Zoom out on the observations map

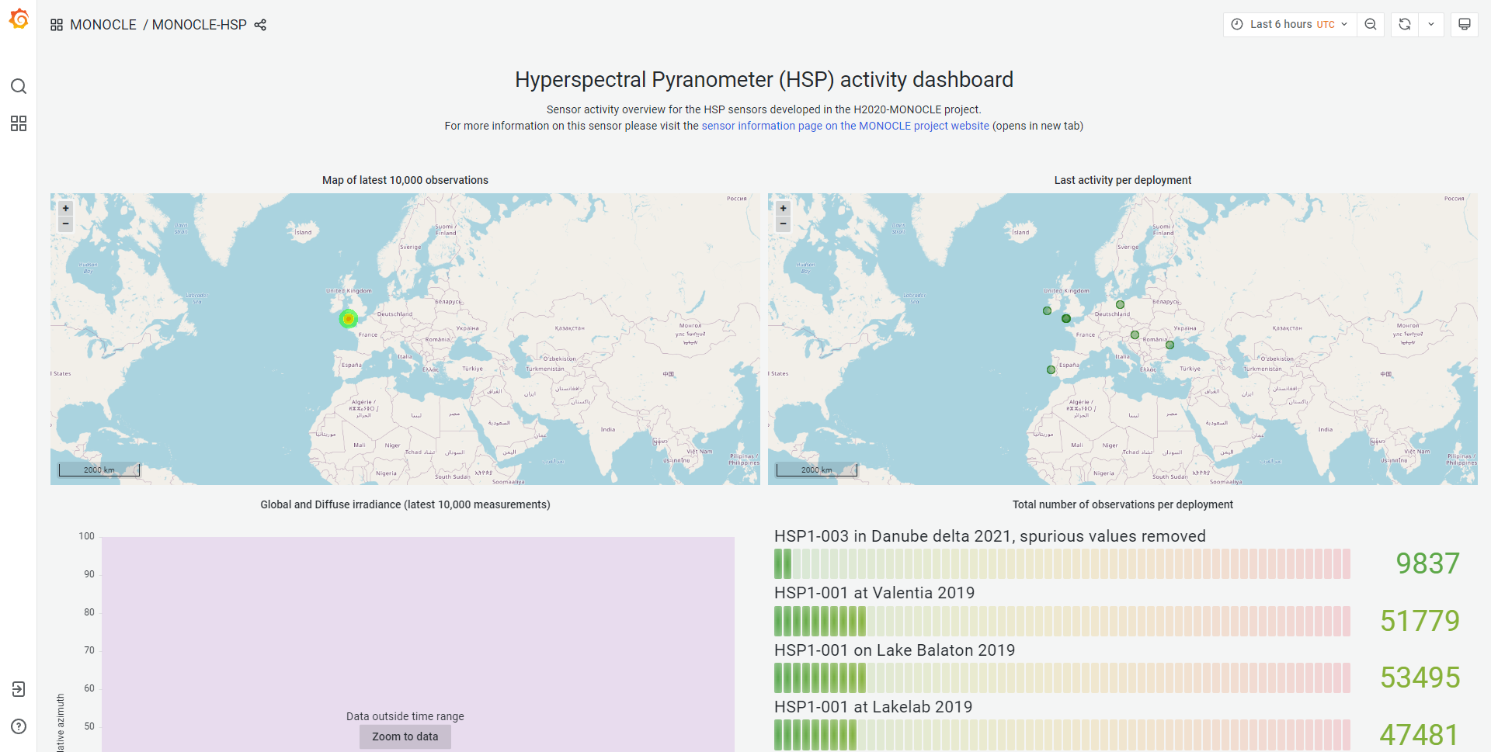(x=66, y=224)
